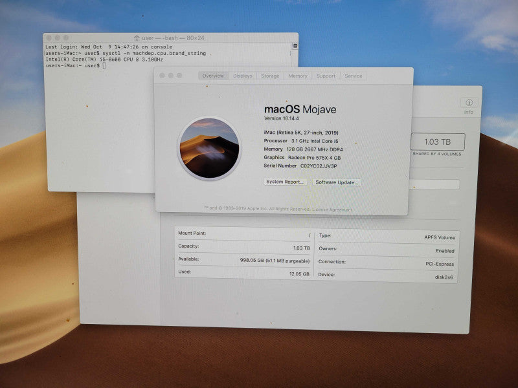This screenshot has width=518, height=388.
Task: Switch to the Memory tab
Action: pos(298,76)
